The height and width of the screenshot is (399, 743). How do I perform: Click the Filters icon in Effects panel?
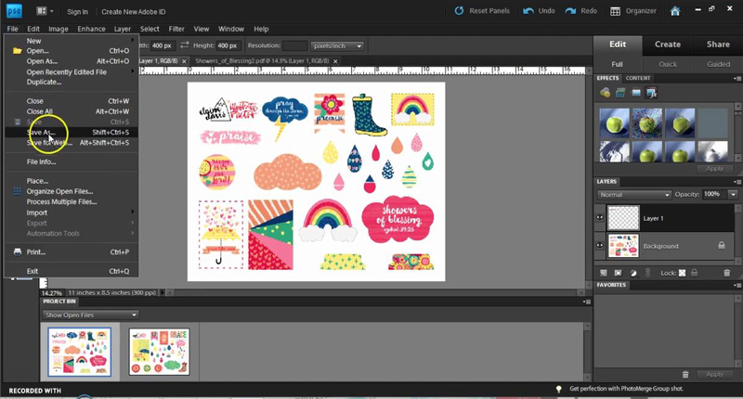(606, 93)
